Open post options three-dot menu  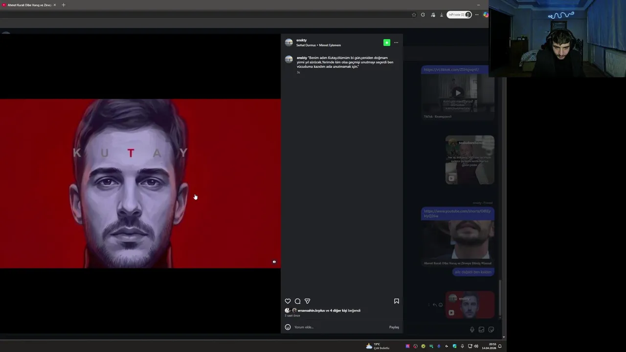point(396,43)
